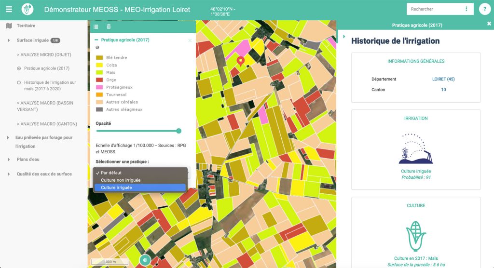494x268 pixels.
Task: Click the 'Pratique agricole (2017)' panel header
Action: [417, 25]
